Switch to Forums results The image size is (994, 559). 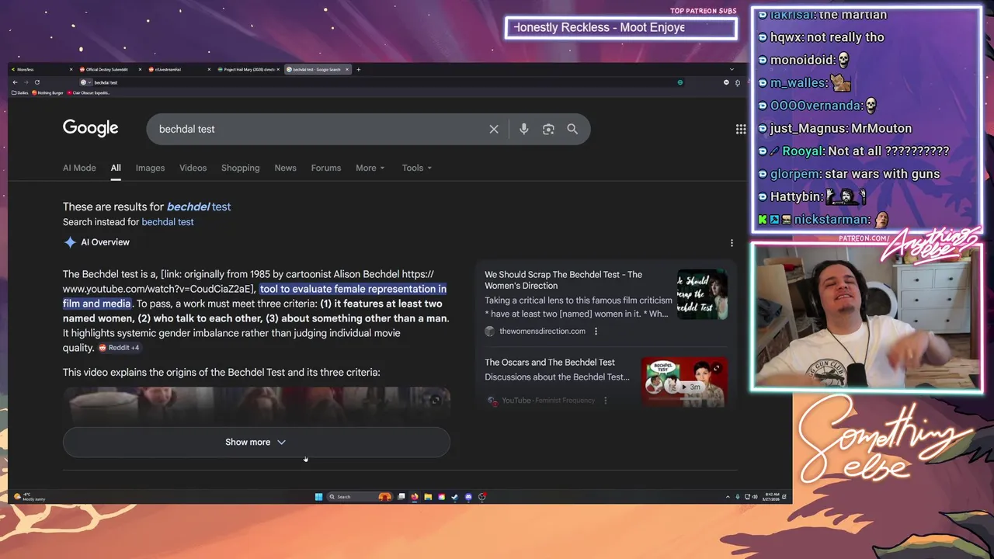326,168
